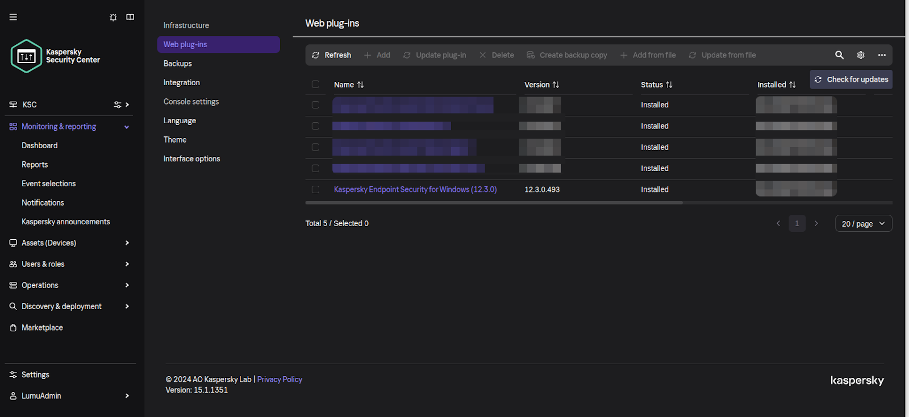Open the help book icon
The image size is (909, 417).
click(130, 17)
